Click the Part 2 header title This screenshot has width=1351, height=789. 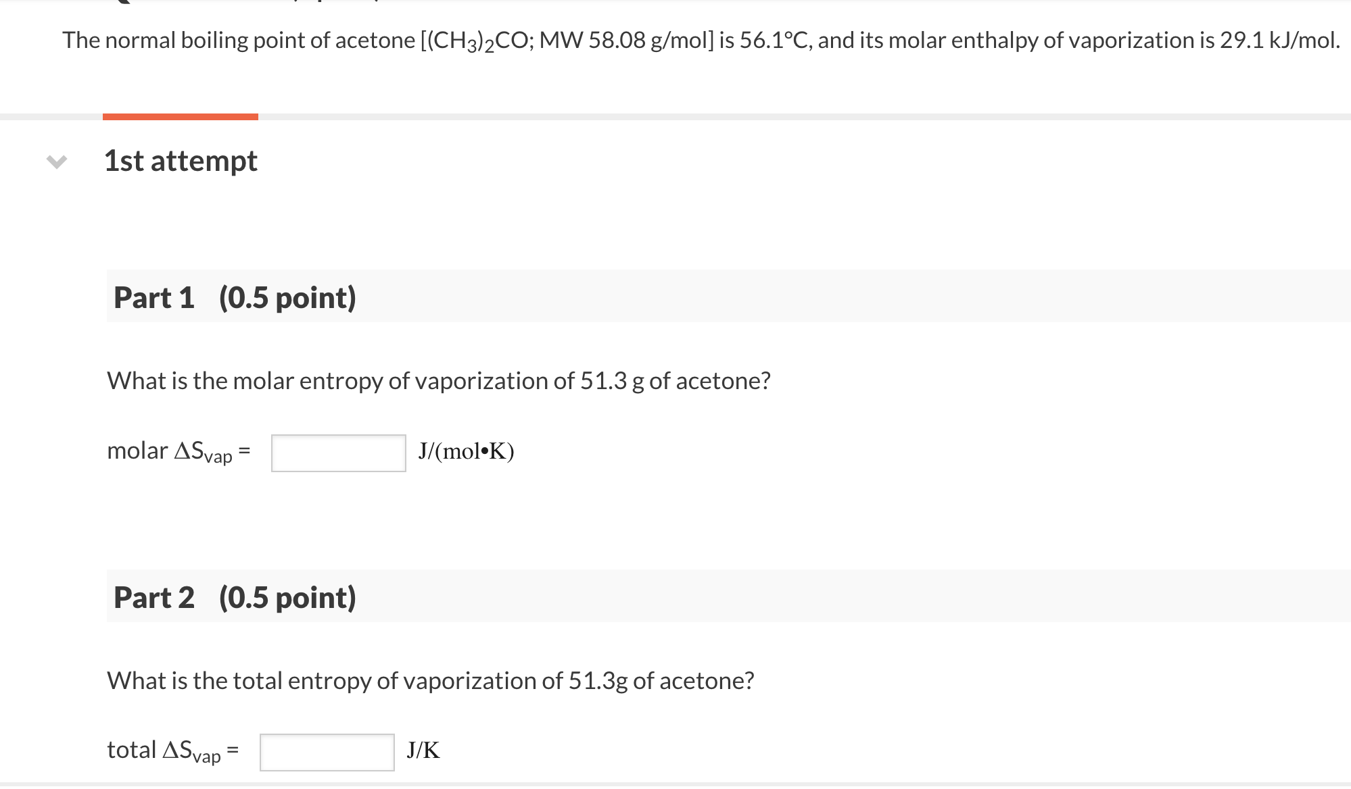tap(154, 598)
